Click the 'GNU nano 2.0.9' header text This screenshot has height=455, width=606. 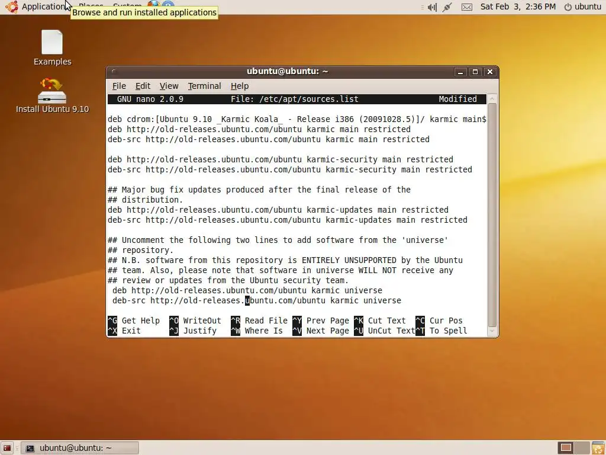[x=150, y=99]
